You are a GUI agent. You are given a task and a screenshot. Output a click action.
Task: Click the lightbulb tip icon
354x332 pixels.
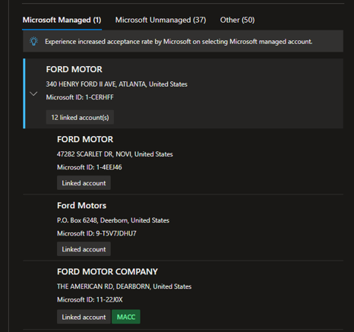tap(33, 41)
